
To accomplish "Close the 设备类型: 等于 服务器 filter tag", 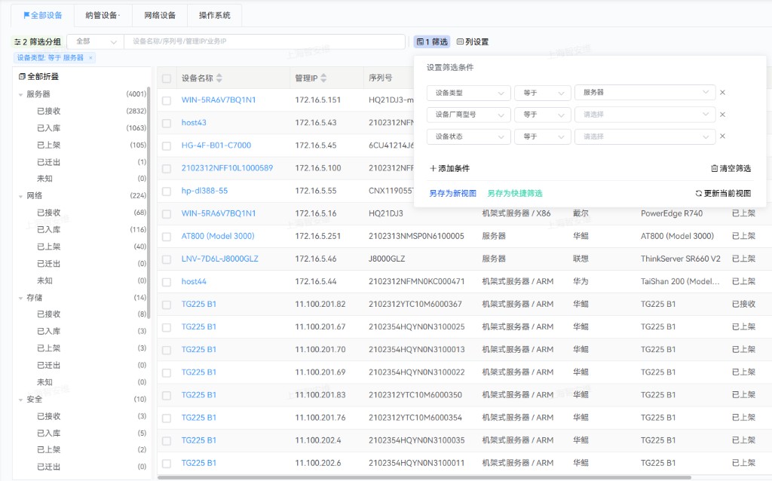I will (90, 57).
